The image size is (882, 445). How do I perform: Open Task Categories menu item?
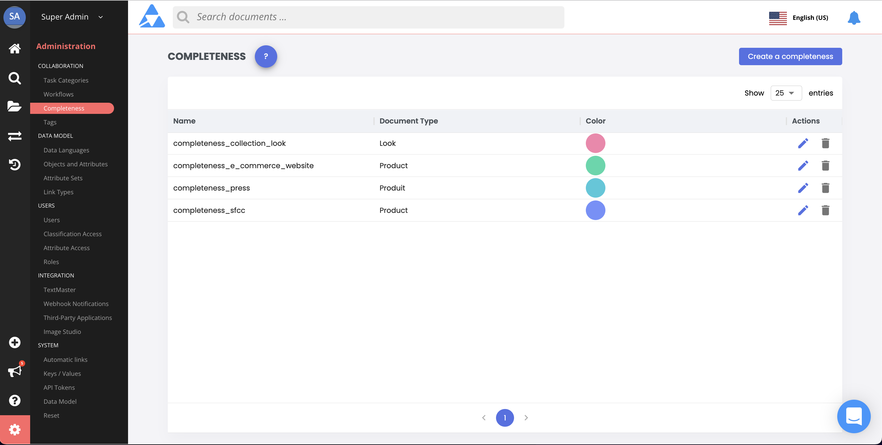(x=66, y=80)
